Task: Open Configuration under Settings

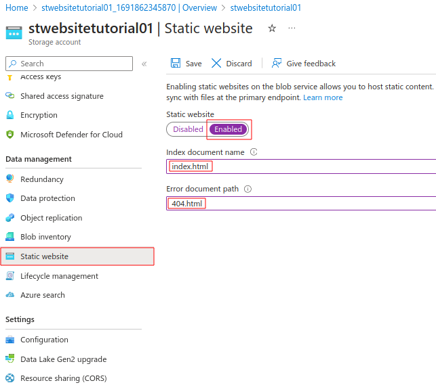Action: point(44,340)
